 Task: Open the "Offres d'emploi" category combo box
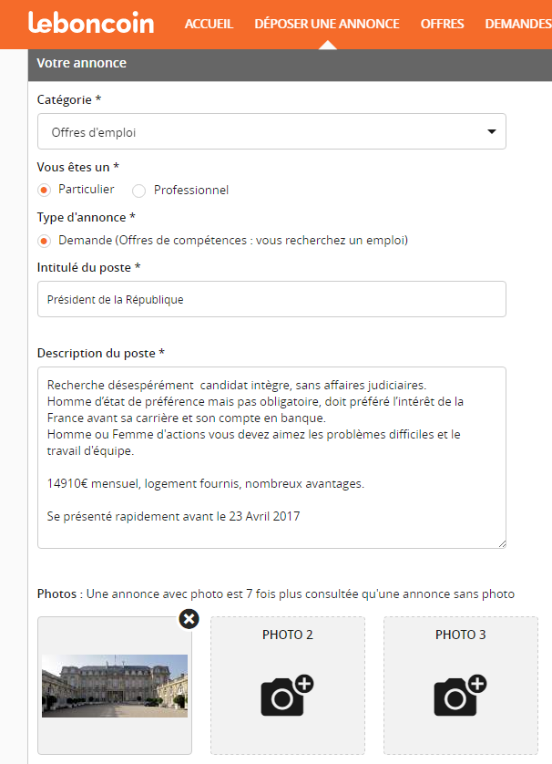271,132
